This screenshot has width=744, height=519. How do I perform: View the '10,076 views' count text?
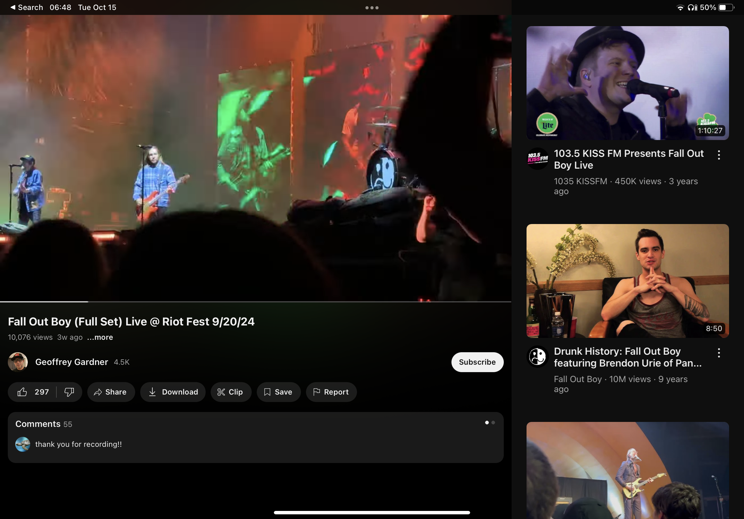coord(30,337)
